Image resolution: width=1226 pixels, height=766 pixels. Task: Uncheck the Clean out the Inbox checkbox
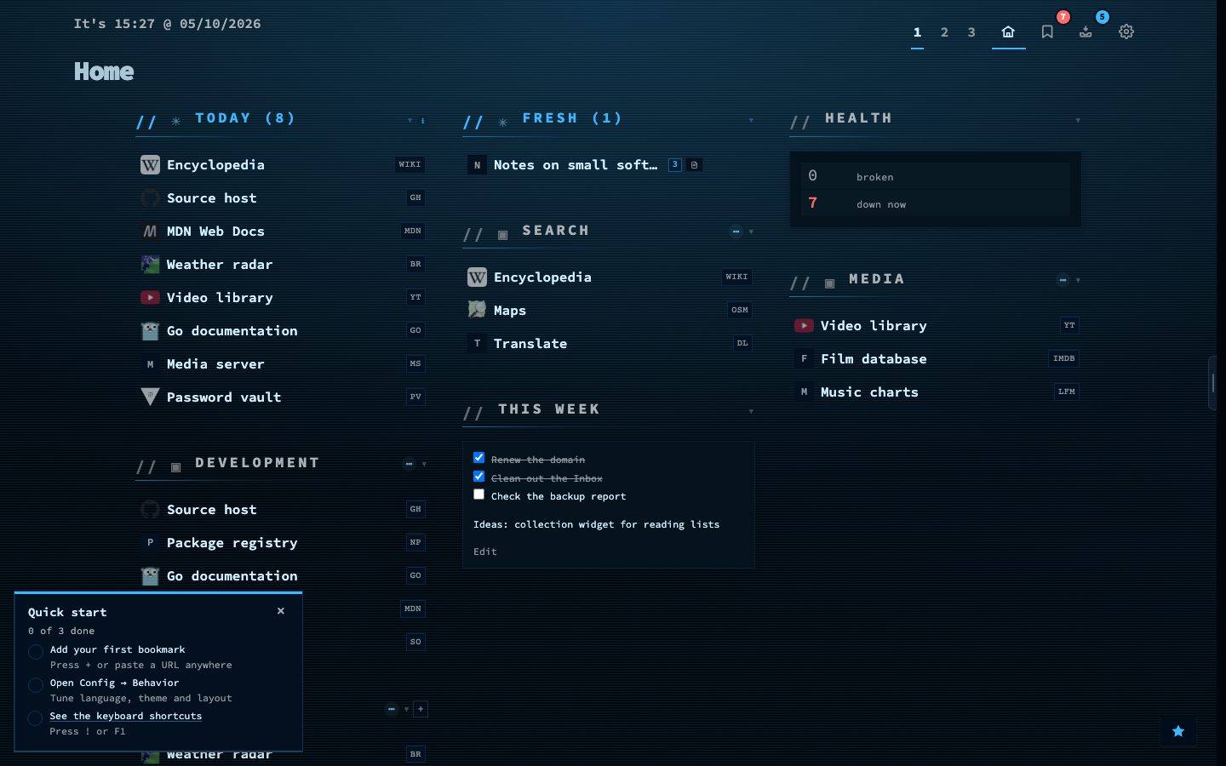pos(479,477)
